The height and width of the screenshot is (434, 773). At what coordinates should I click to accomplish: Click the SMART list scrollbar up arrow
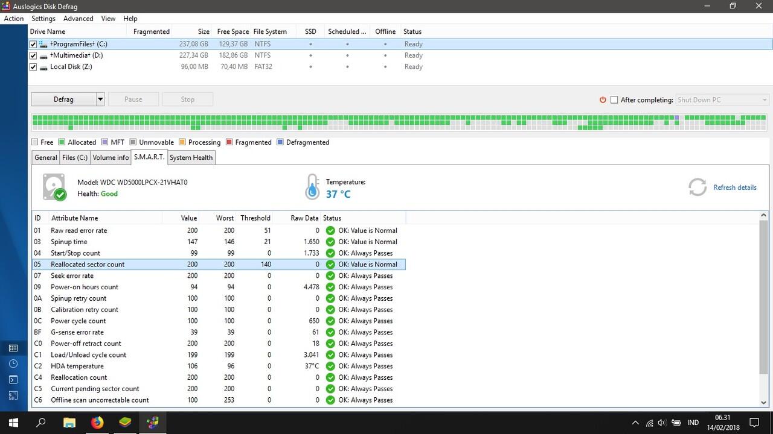click(763, 215)
